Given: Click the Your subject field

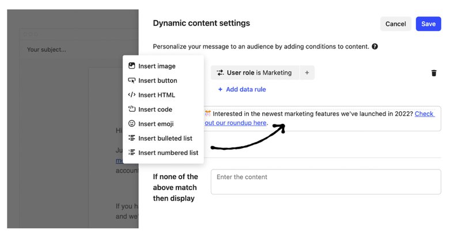Looking at the screenshot, I should 47,50.
